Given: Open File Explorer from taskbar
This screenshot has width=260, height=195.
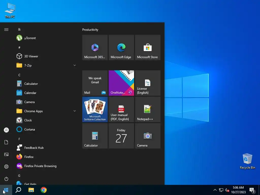Looking at the screenshot, I should (31, 190).
